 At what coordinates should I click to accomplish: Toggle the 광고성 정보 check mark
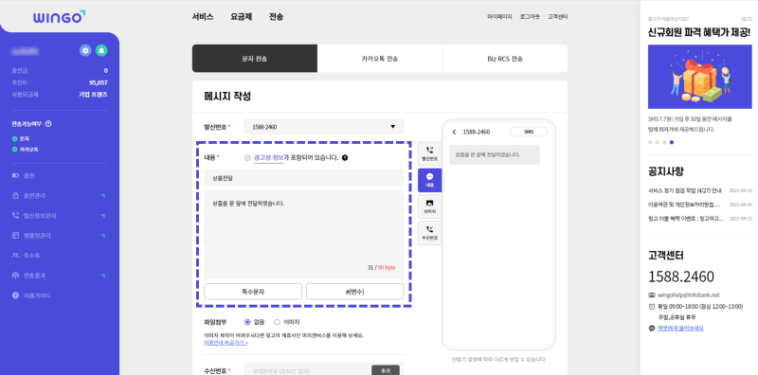(x=247, y=157)
